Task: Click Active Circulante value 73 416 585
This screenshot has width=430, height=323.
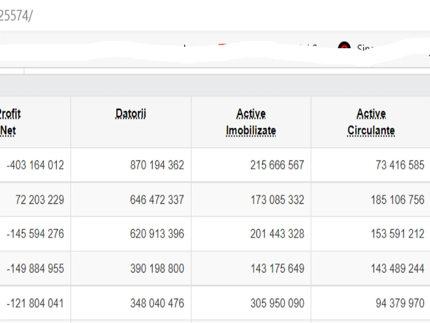Action: pyautogui.click(x=400, y=165)
